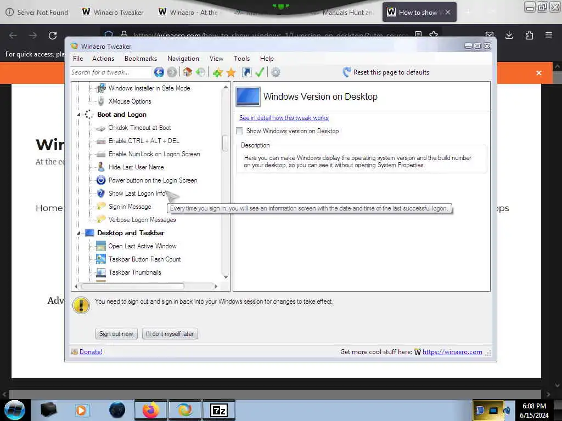The width and height of the screenshot is (562, 421).
Task: Add this tweak to bookmarks with the green-plus star
Action: click(x=217, y=73)
